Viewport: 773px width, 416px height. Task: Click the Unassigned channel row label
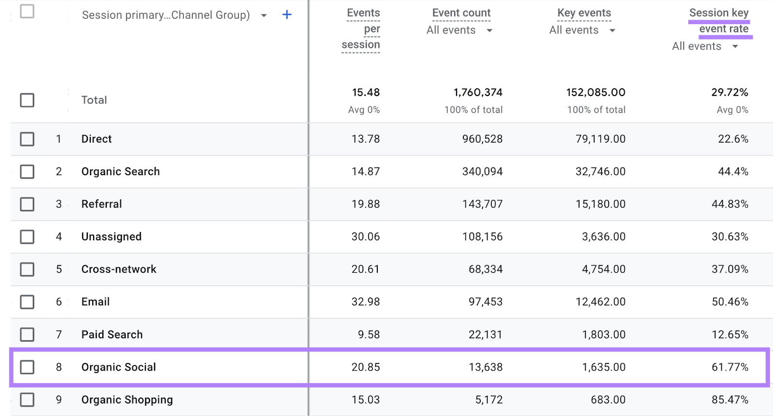(112, 236)
